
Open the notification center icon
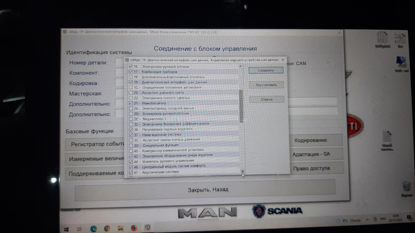(x=409, y=217)
